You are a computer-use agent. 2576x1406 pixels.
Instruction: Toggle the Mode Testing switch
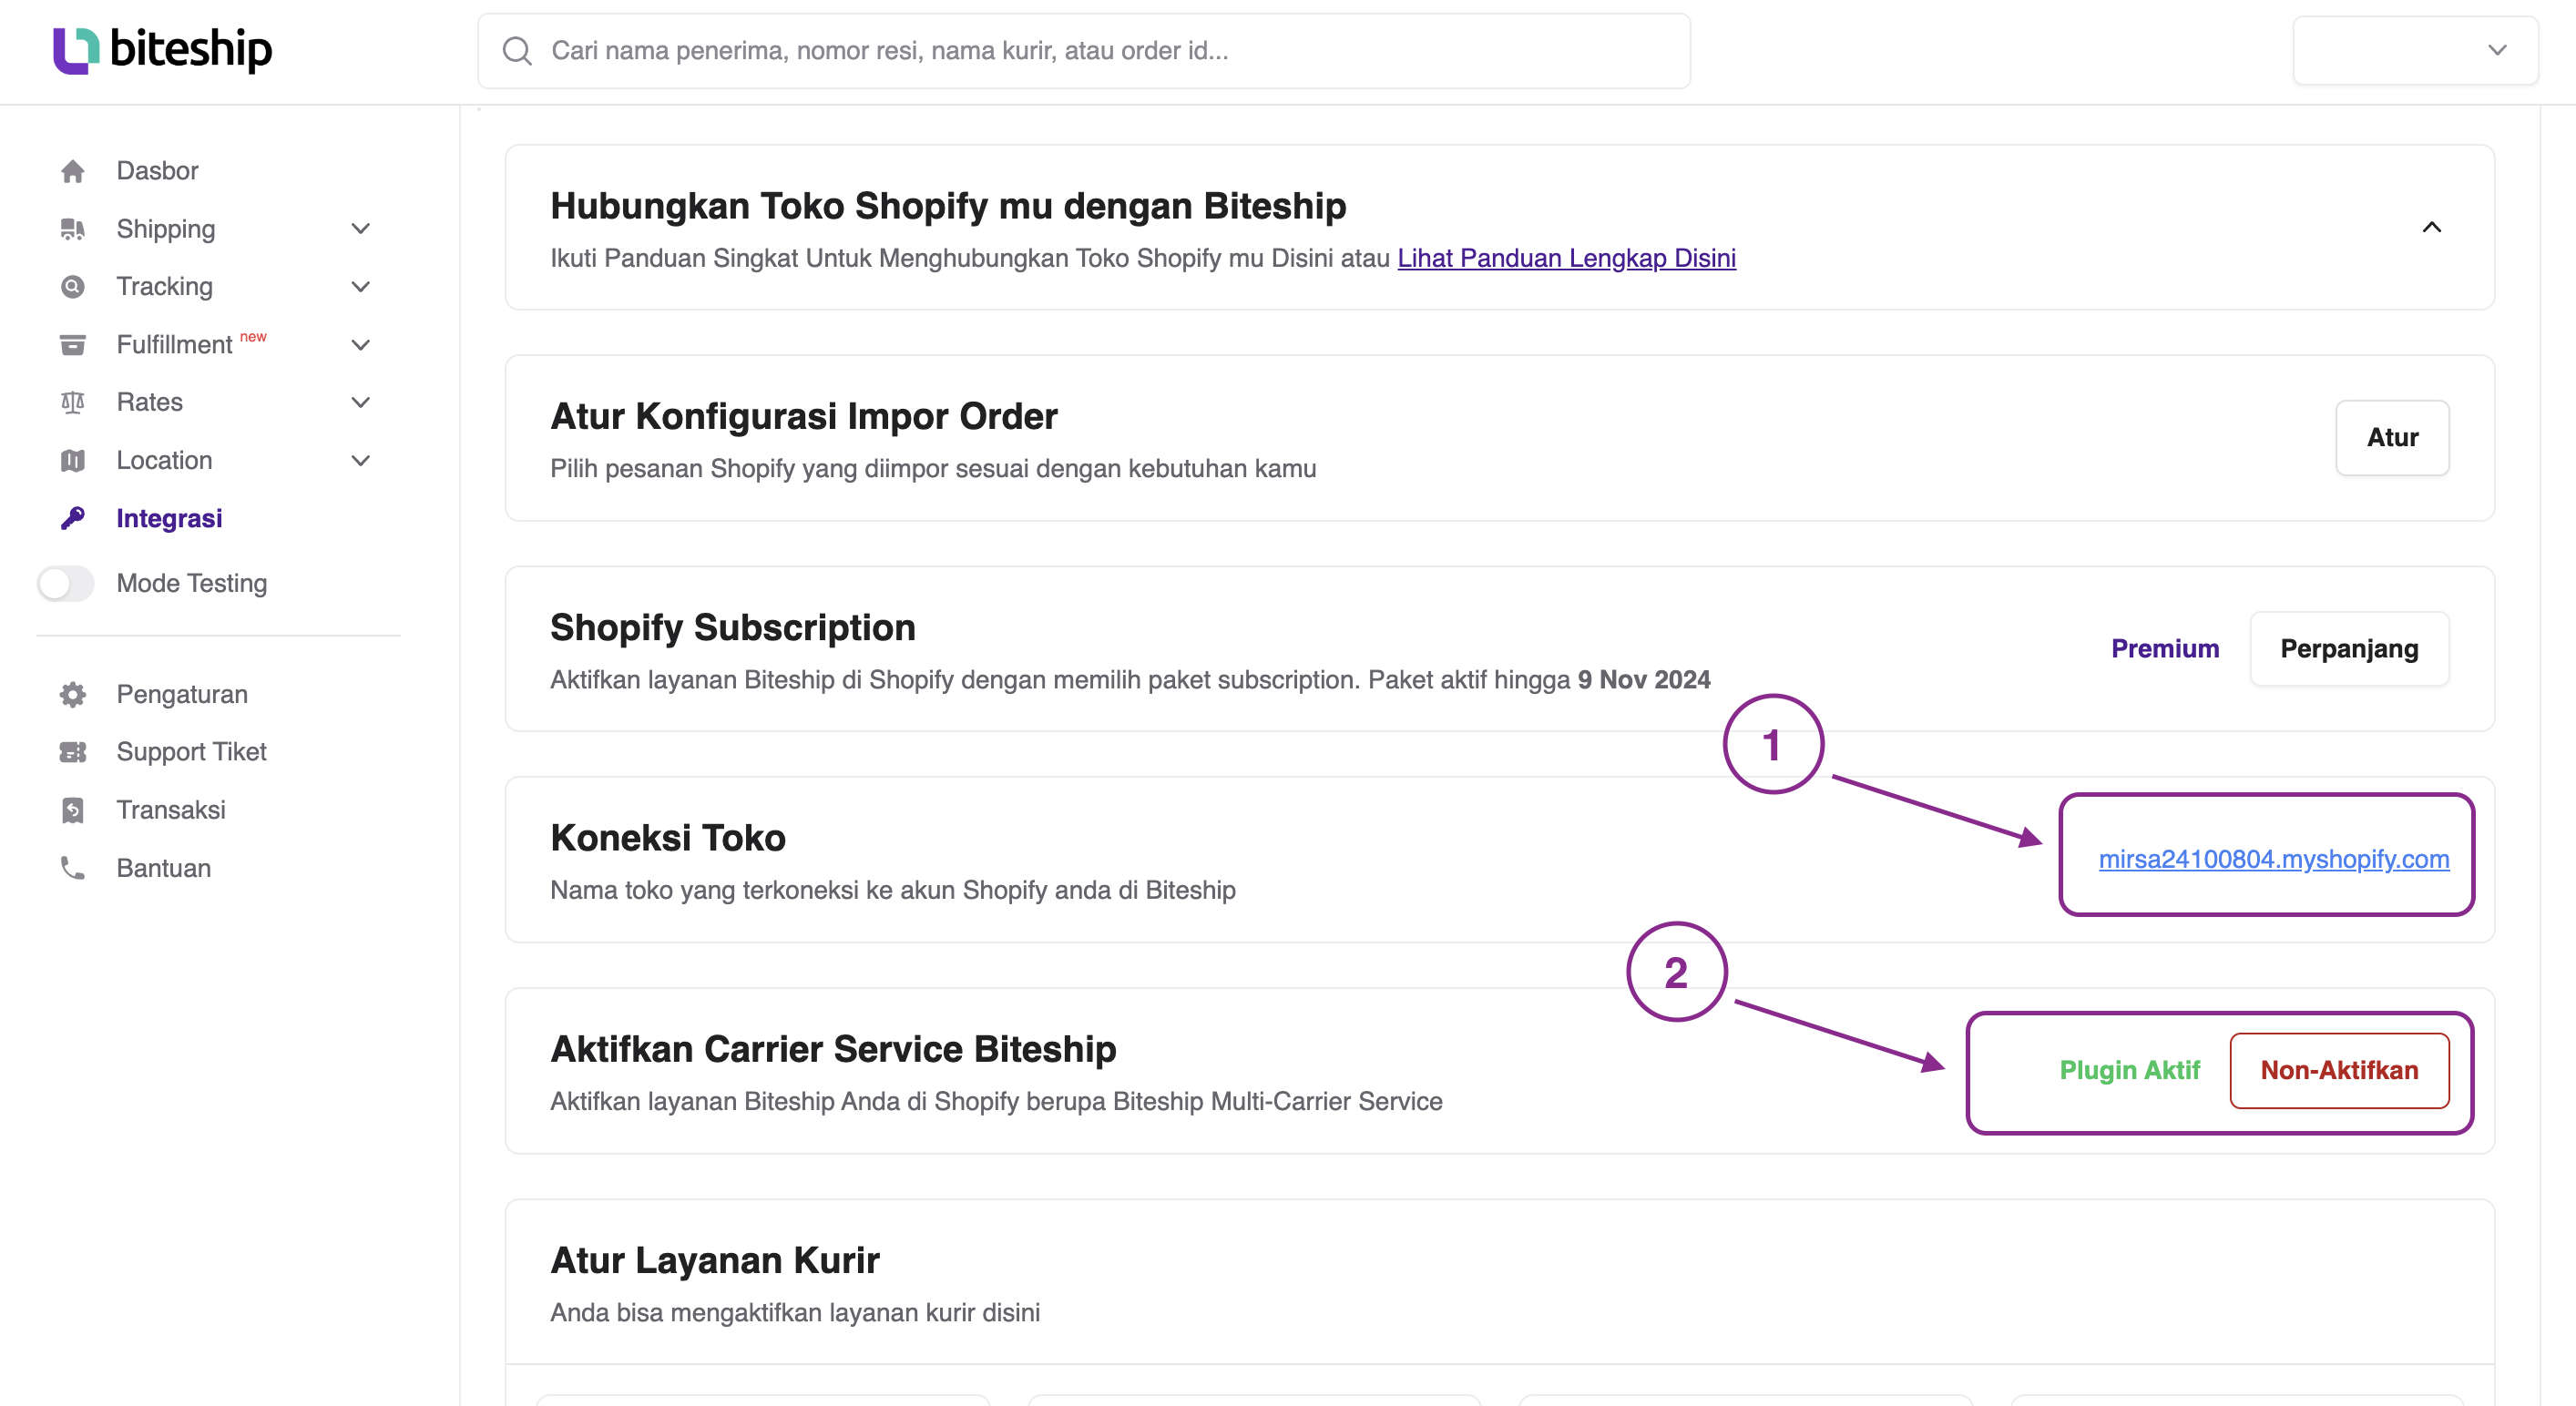[66, 583]
